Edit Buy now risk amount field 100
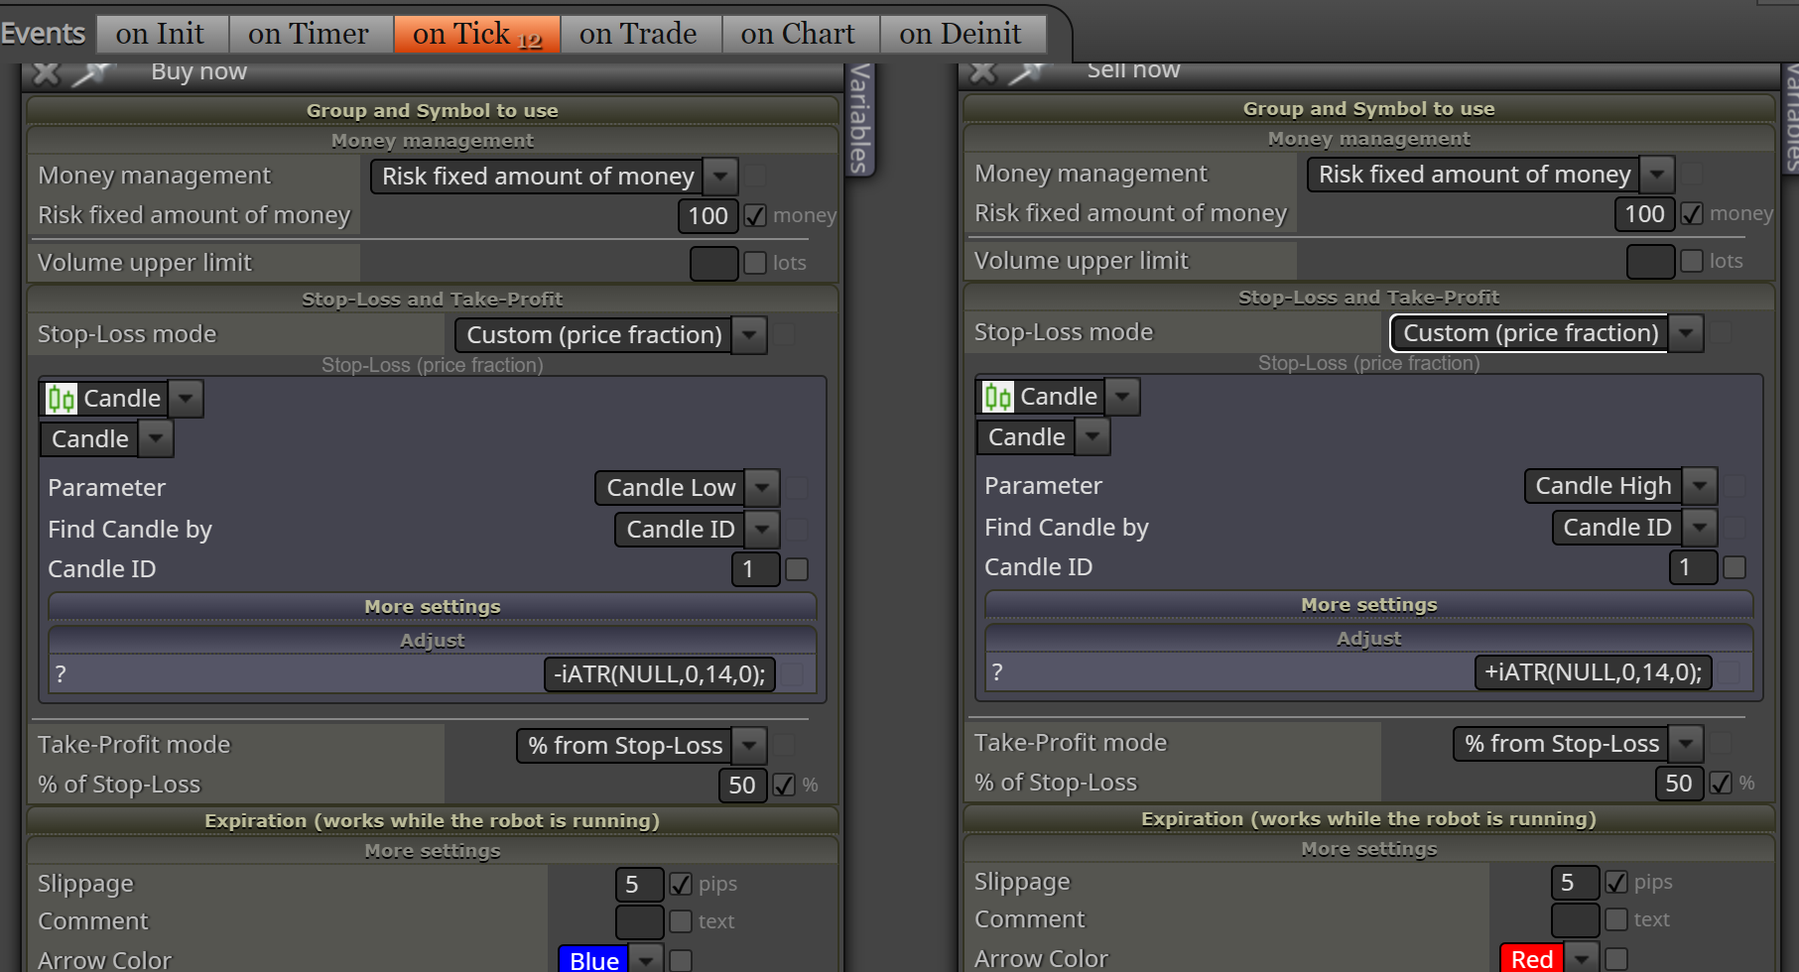This screenshot has height=972, width=1799. click(707, 216)
